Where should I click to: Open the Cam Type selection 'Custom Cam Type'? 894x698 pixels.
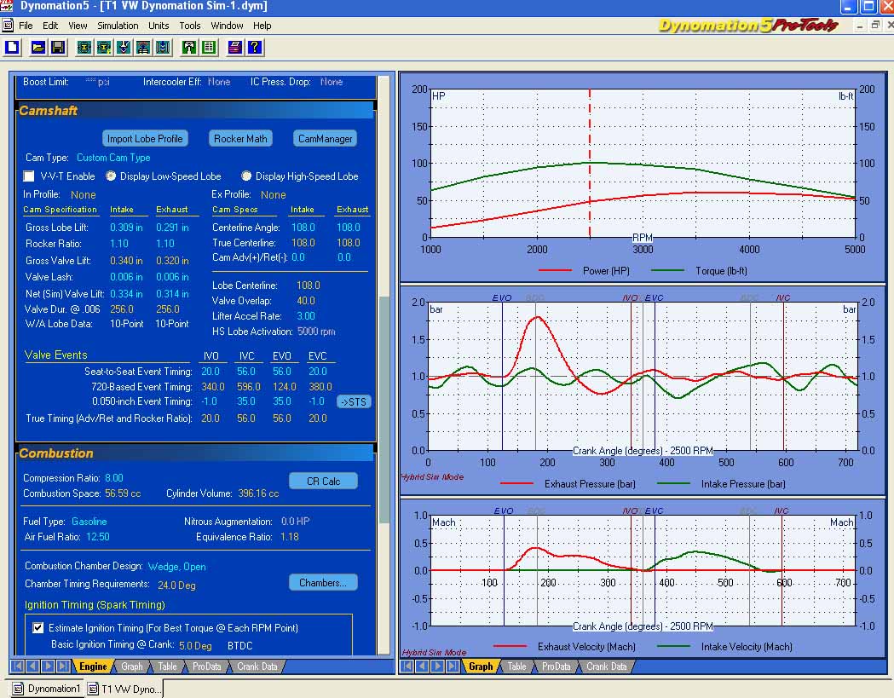[113, 158]
